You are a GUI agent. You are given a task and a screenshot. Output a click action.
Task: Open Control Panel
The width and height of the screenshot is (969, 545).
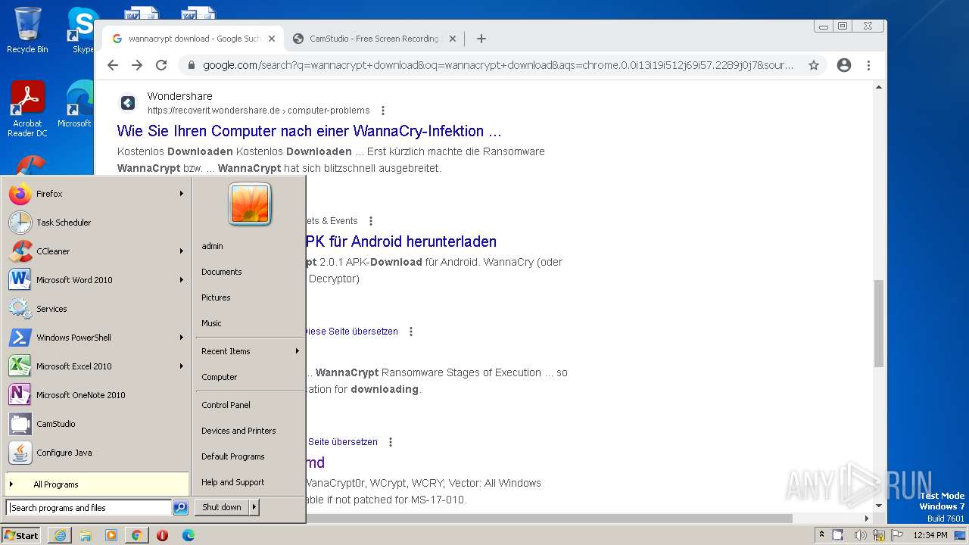click(x=249, y=405)
